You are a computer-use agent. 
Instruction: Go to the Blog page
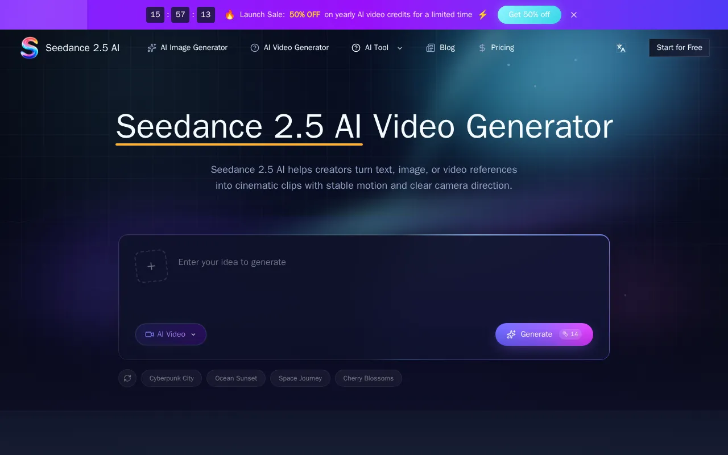tap(441, 48)
